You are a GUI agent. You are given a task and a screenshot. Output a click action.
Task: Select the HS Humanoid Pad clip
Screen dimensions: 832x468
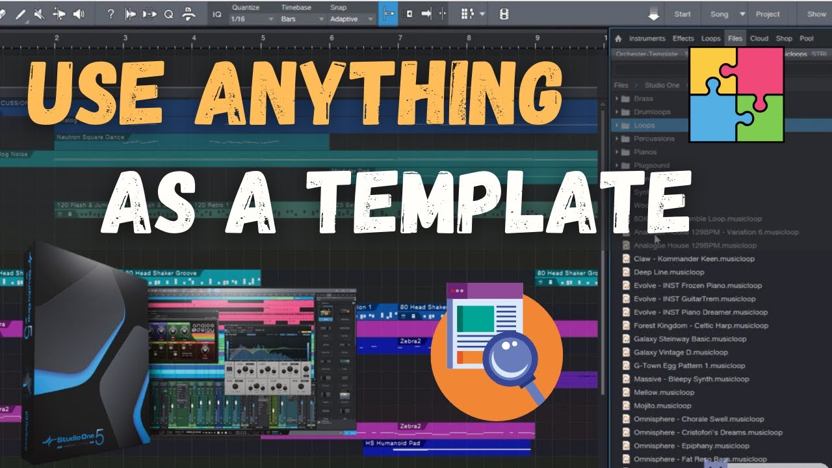[447, 447]
